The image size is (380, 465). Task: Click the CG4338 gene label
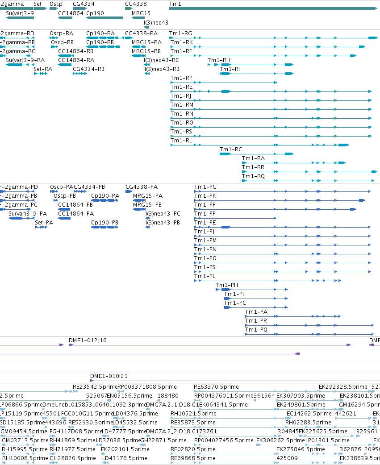[x=136, y=4]
